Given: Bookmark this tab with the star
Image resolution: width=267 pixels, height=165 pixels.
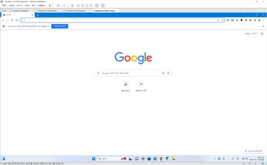Looking at the screenshot, I should [x=223, y=20].
